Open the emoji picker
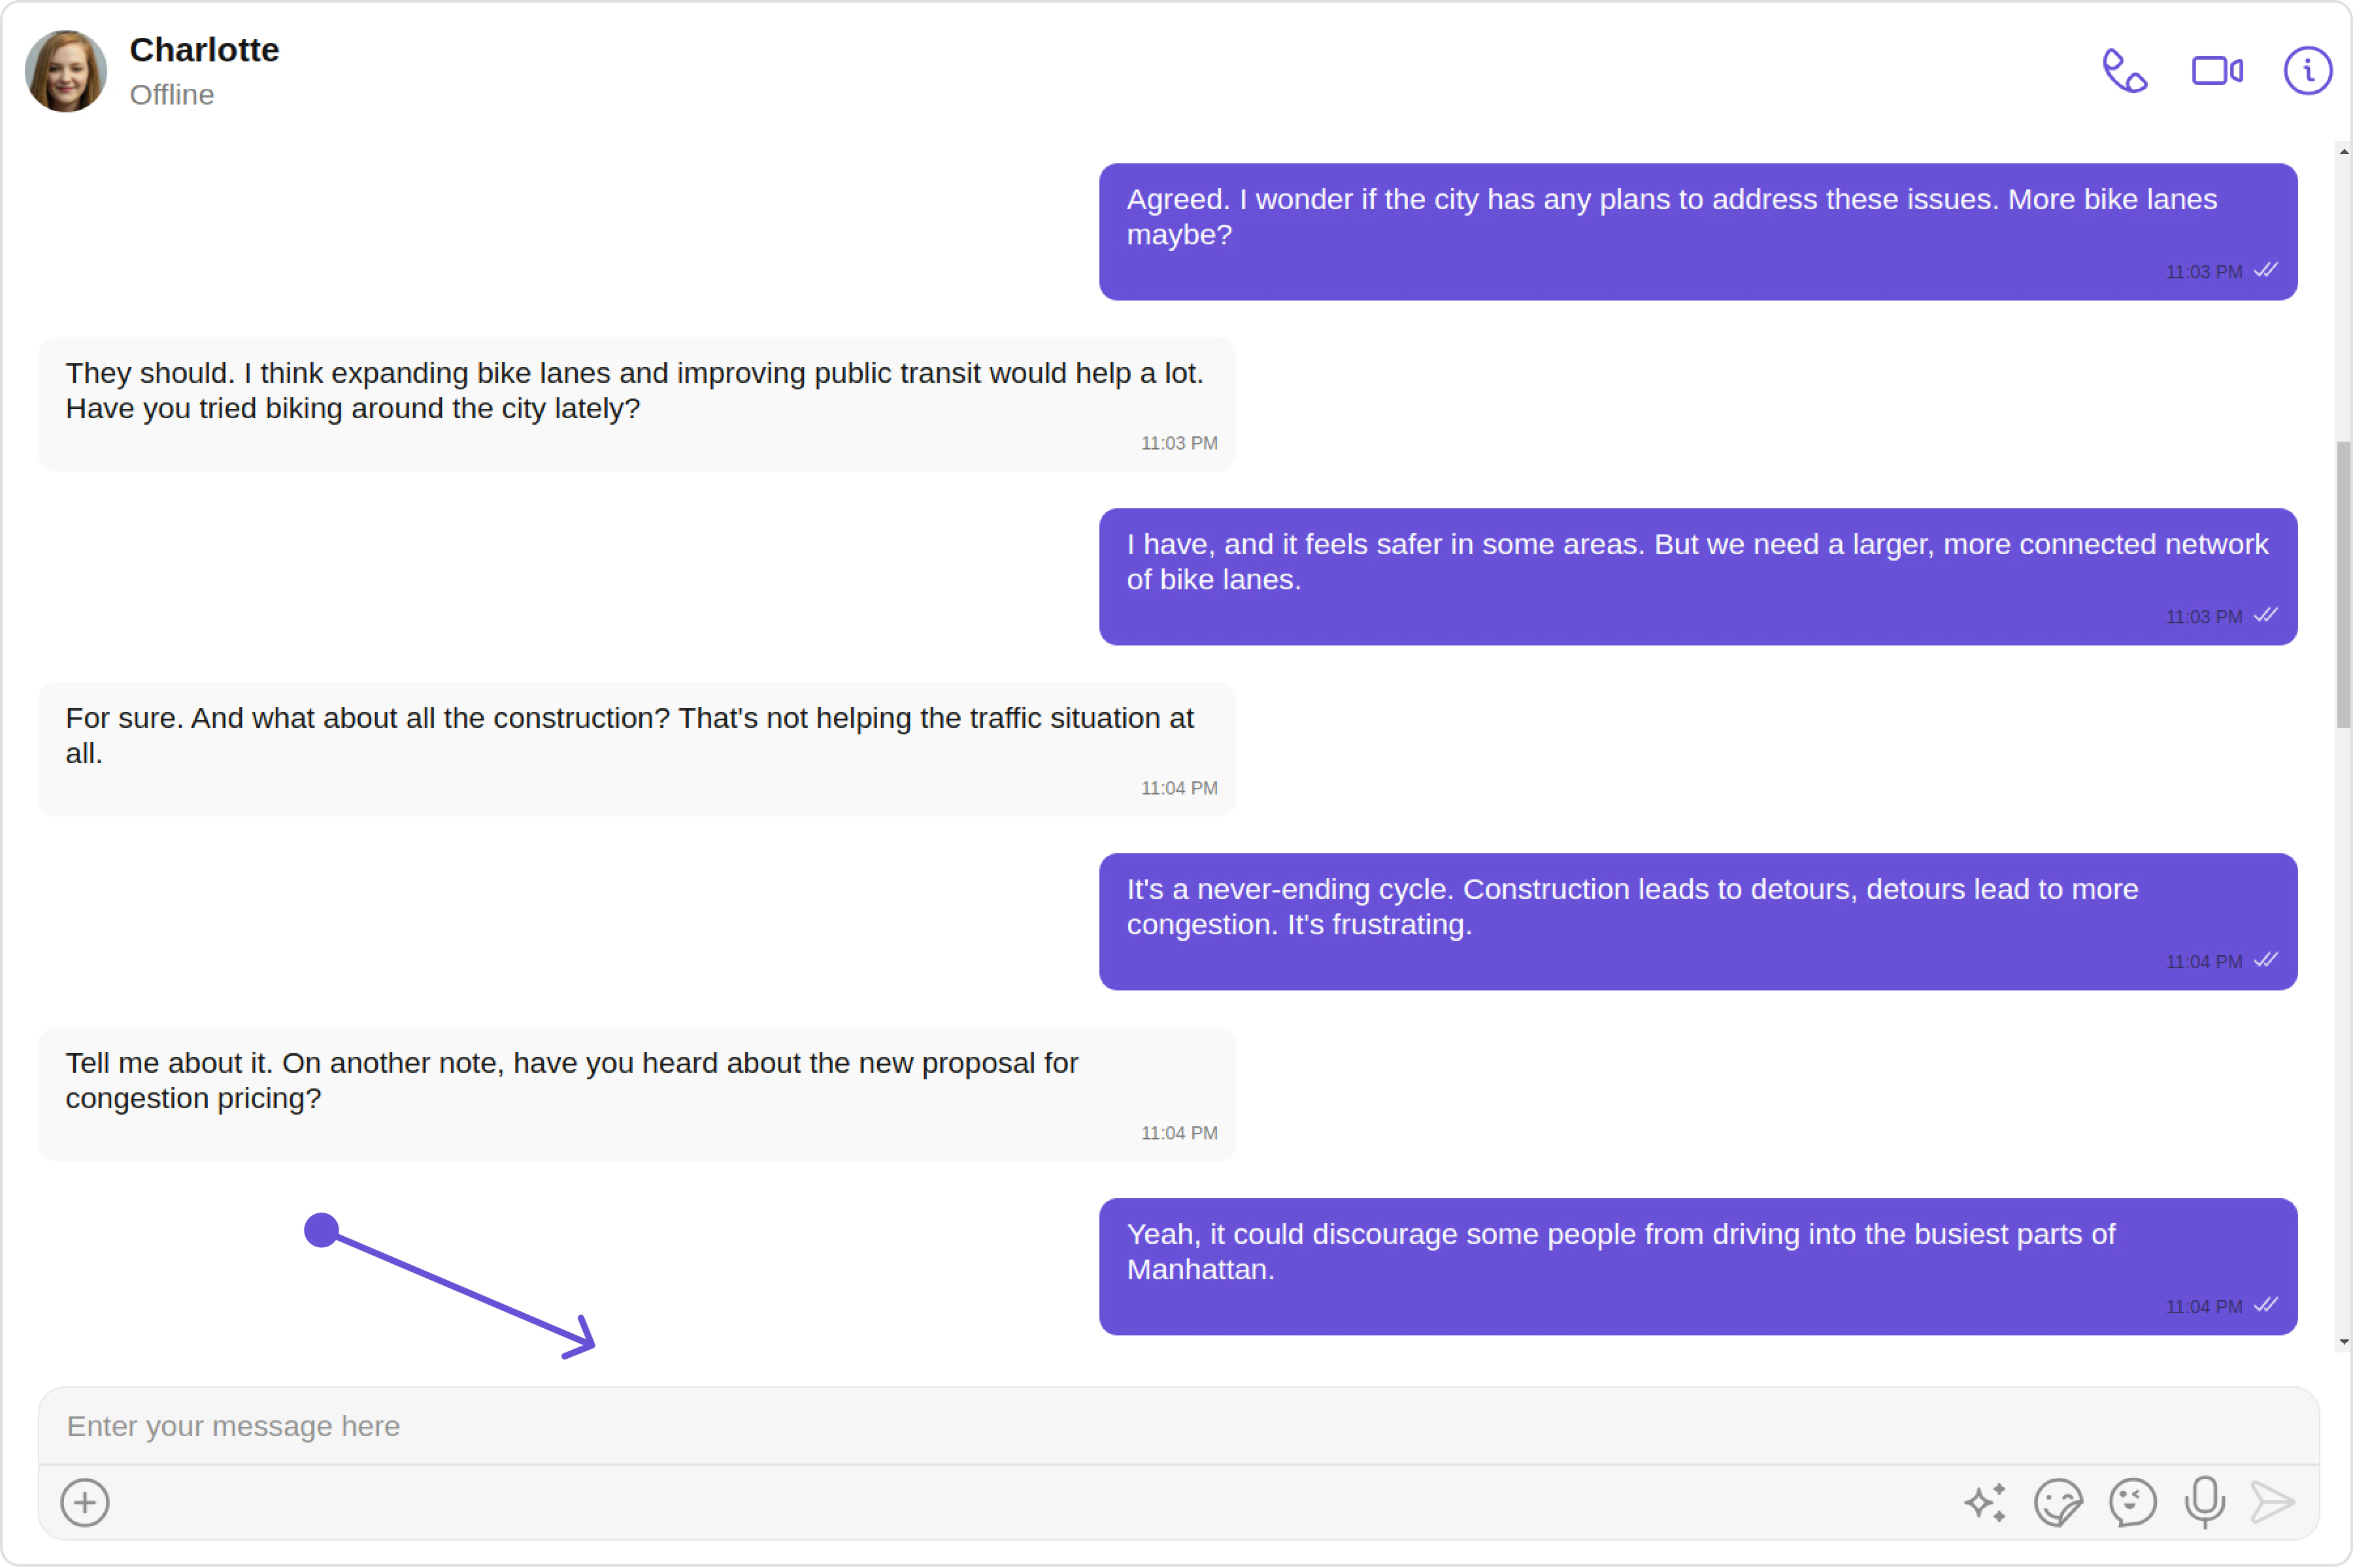This screenshot has width=2353, height=1568. click(2132, 1502)
